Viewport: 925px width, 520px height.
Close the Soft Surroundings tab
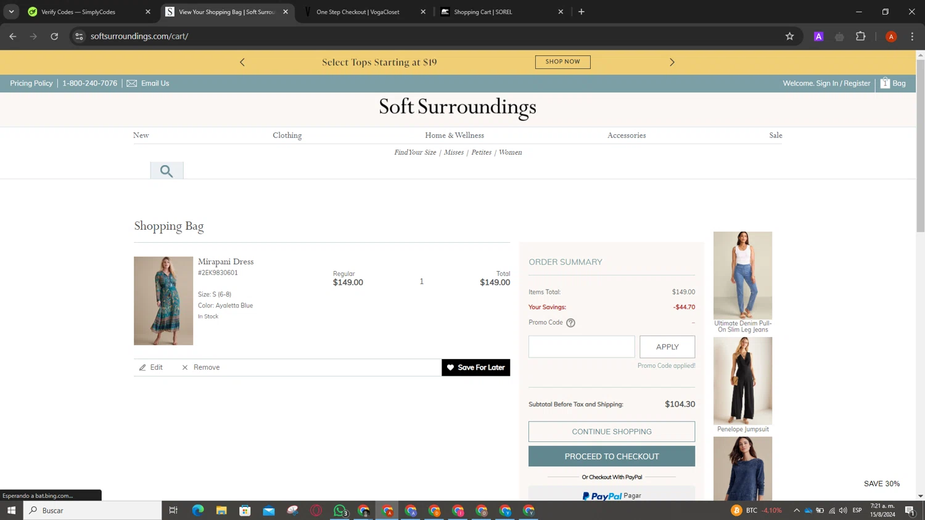point(286,12)
